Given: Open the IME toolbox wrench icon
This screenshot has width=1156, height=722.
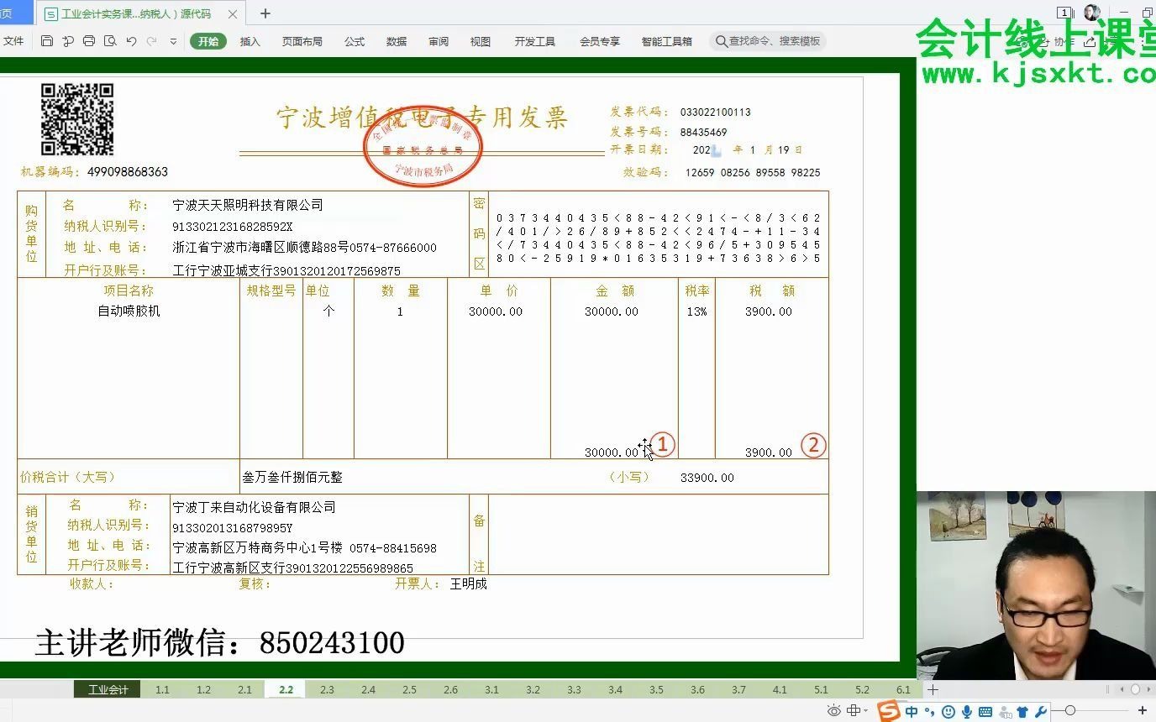Looking at the screenshot, I should tap(1041, 712).
